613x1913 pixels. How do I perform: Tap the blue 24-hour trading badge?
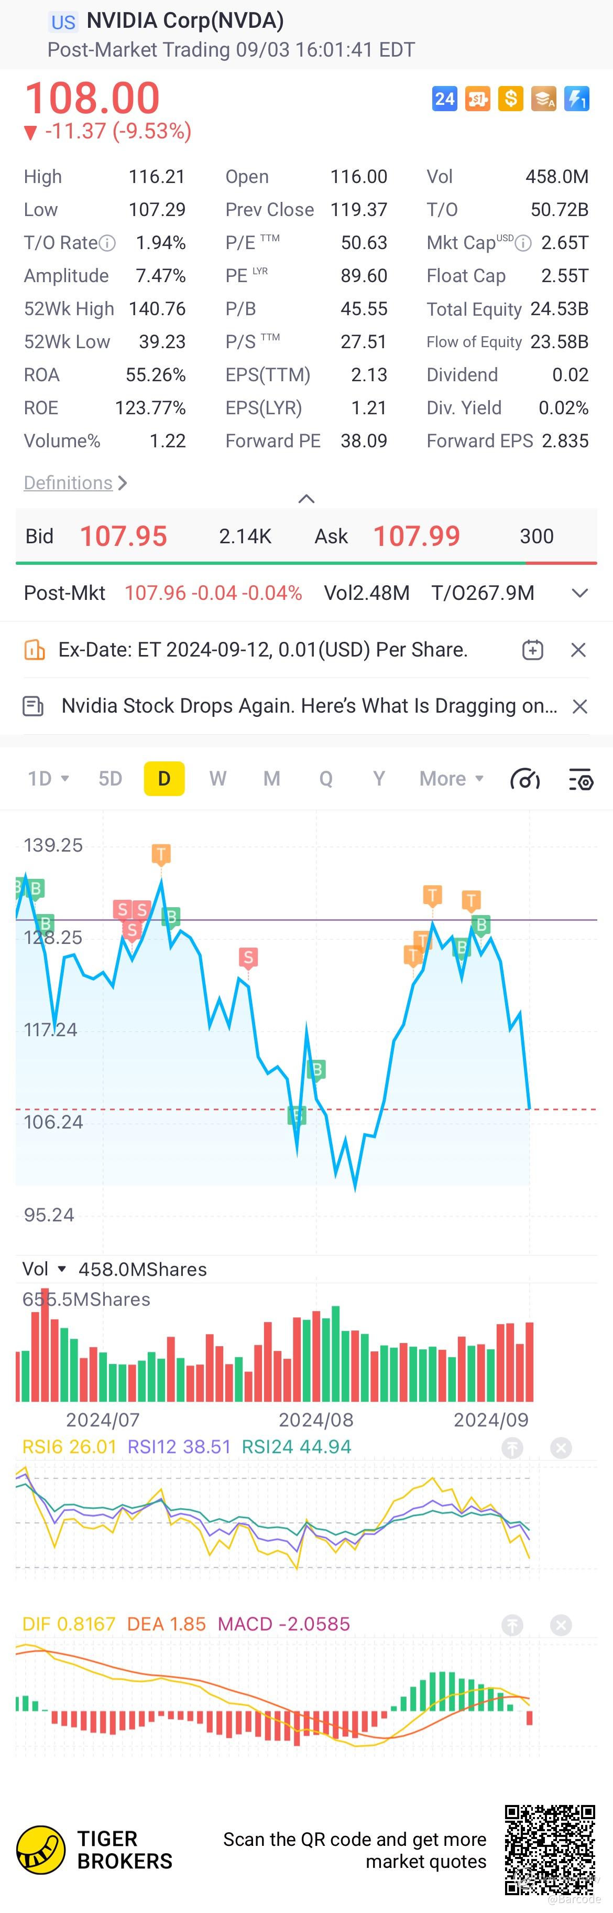click(444, 99)
